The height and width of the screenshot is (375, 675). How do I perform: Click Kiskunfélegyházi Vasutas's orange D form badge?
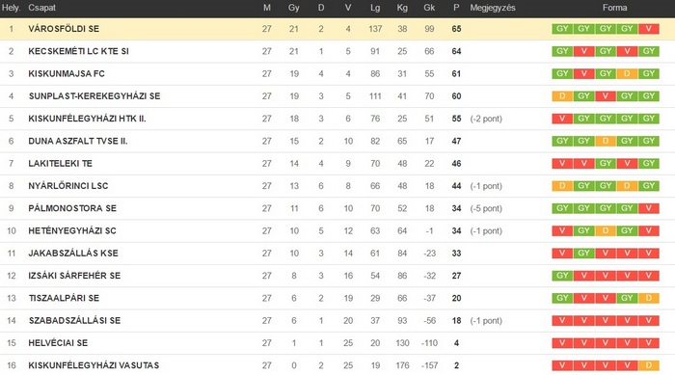click(x=649, y=365)
